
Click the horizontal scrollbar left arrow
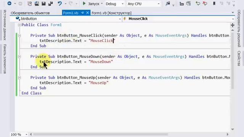coord(31,134)
